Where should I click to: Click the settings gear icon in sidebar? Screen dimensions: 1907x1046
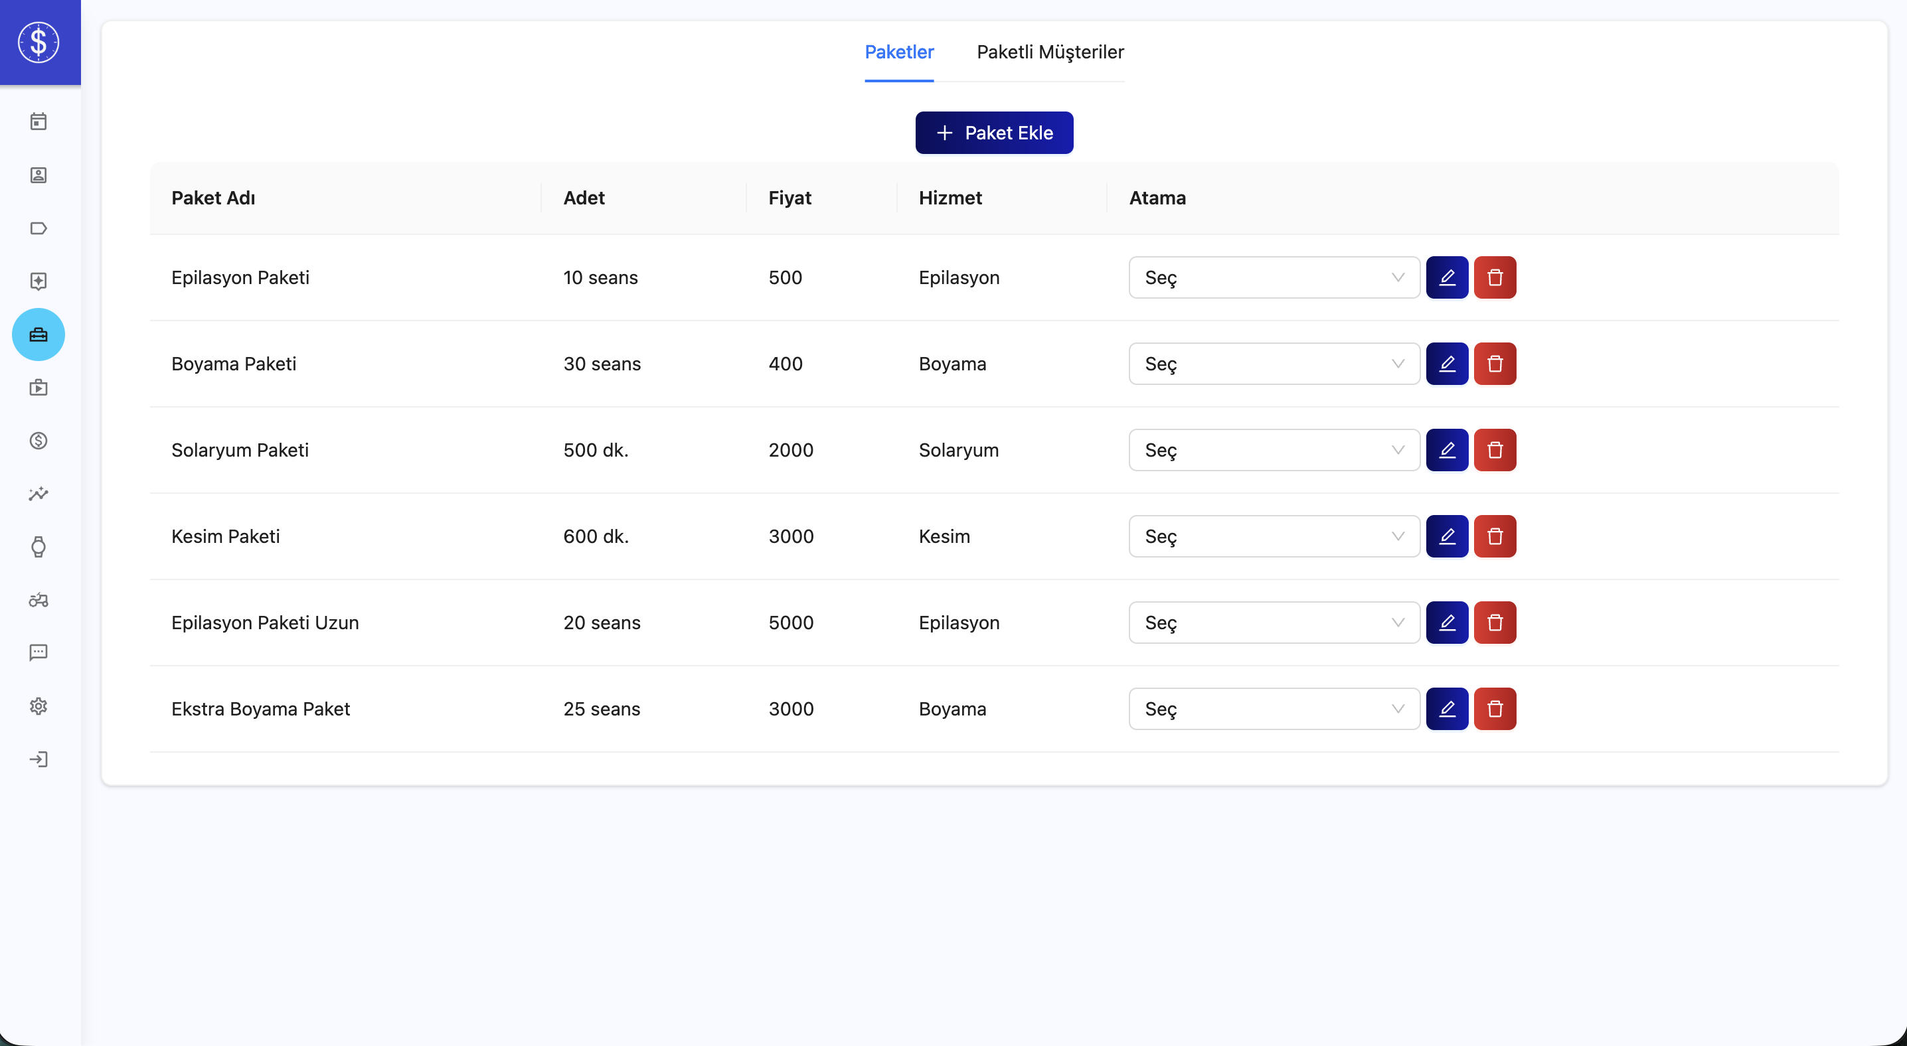coord(39,706)
